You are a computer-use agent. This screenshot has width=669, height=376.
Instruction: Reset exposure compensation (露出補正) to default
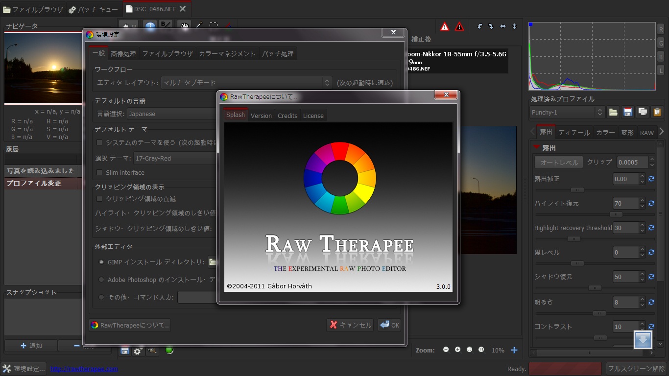pos(651,179)
